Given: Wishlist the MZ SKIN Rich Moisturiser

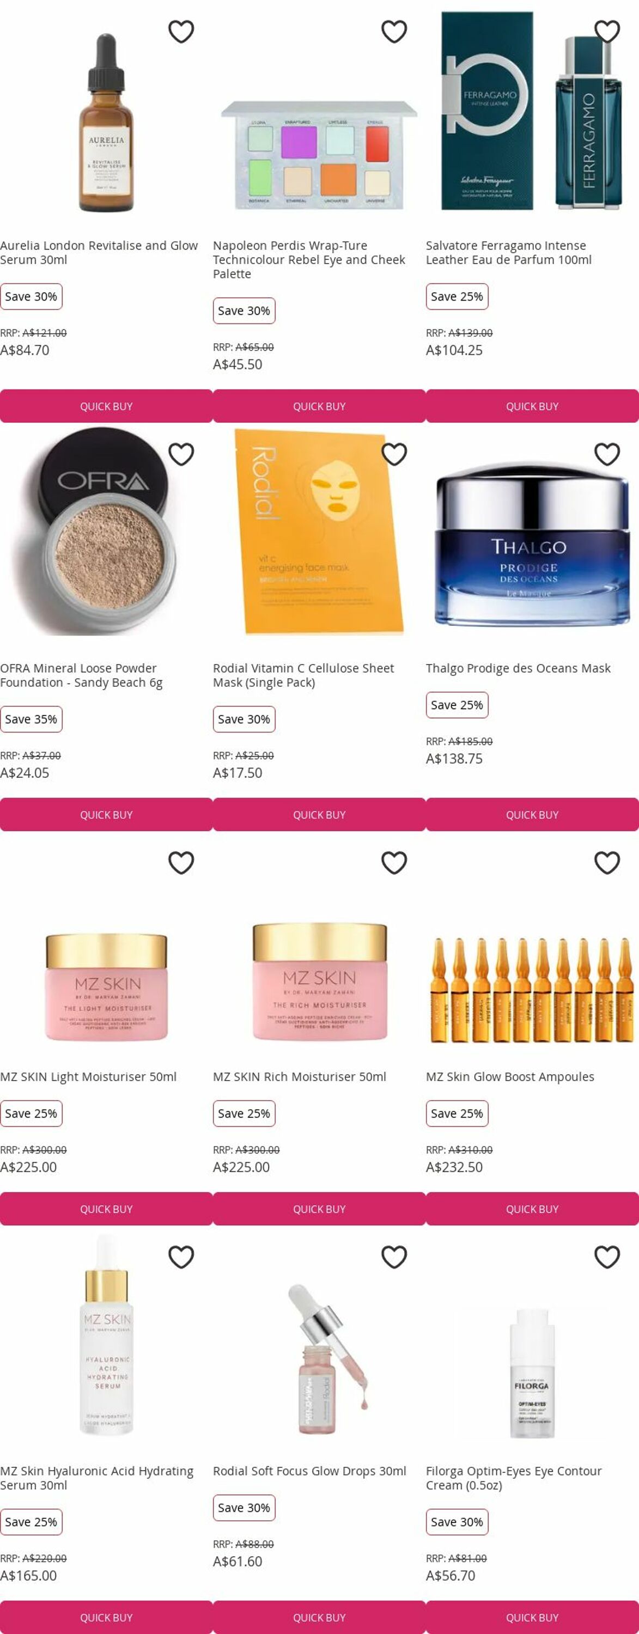Looking at the screenshot, I should click(394, 863).
